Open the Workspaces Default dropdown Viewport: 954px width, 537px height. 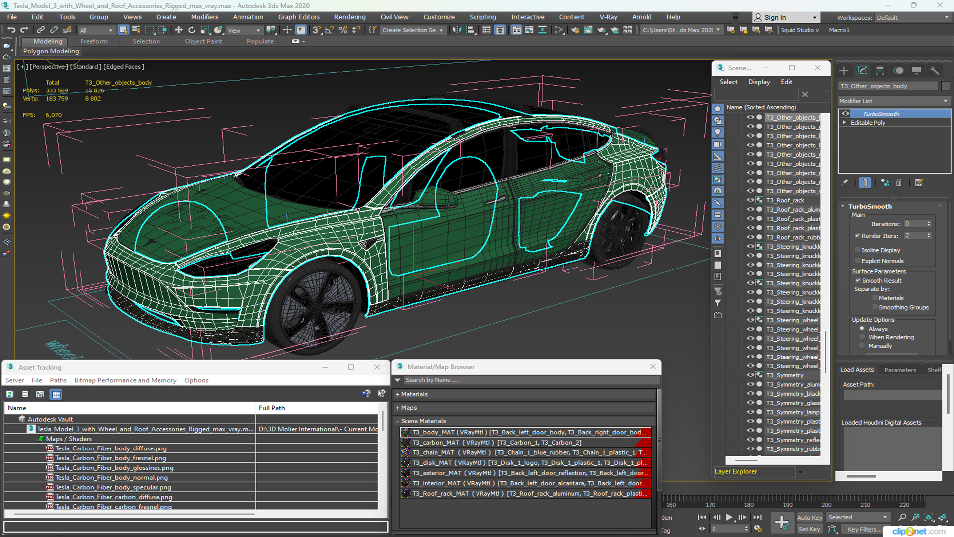point(912,18)
